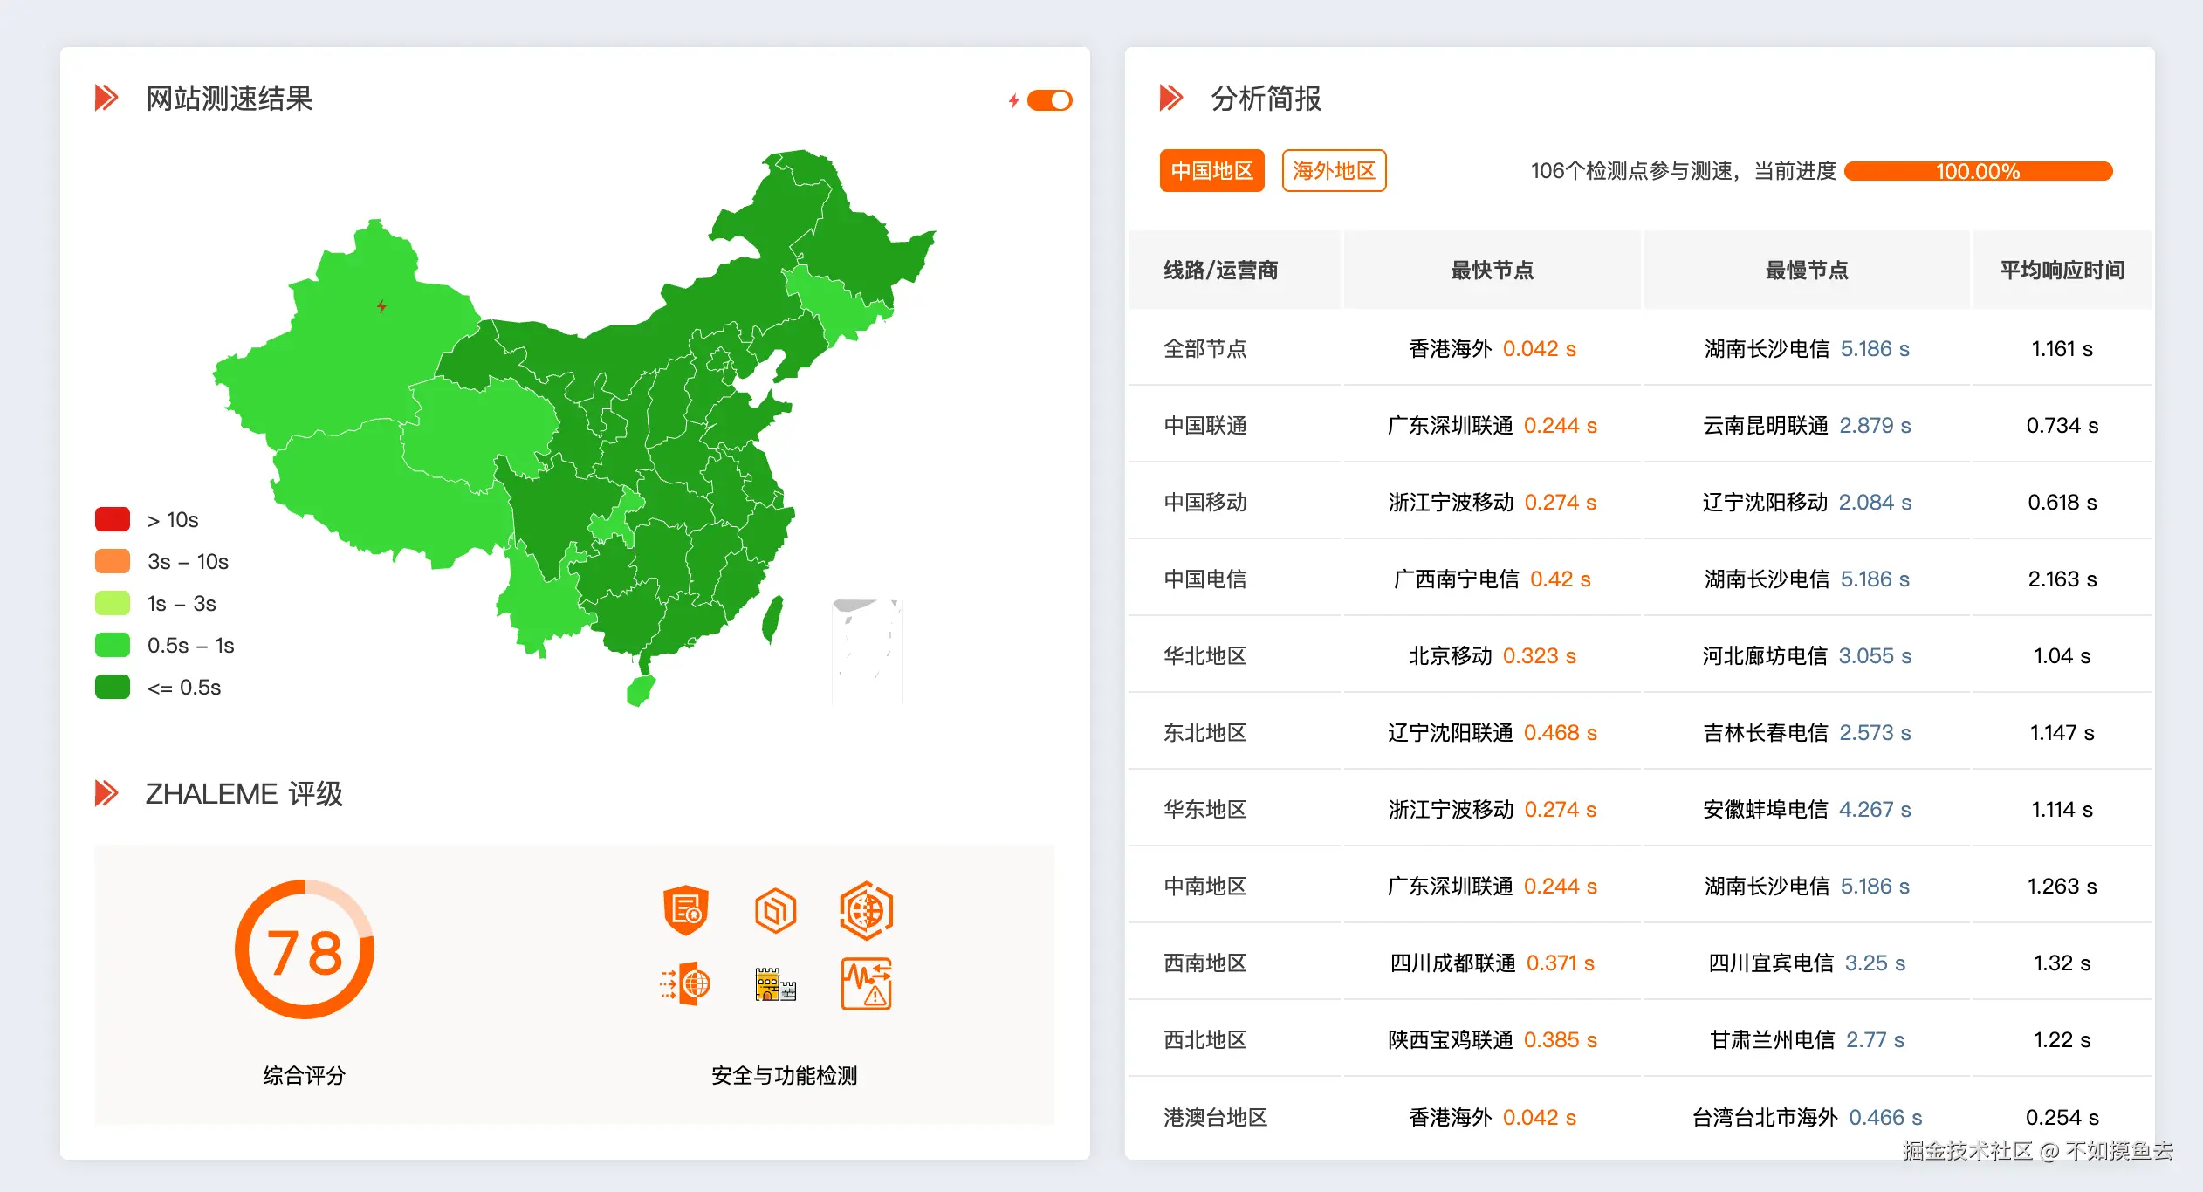Click the 100.00% progress bar
Image resolution: width=2203 pixels, height=1192 pixels.
(x=1978, y=171)
